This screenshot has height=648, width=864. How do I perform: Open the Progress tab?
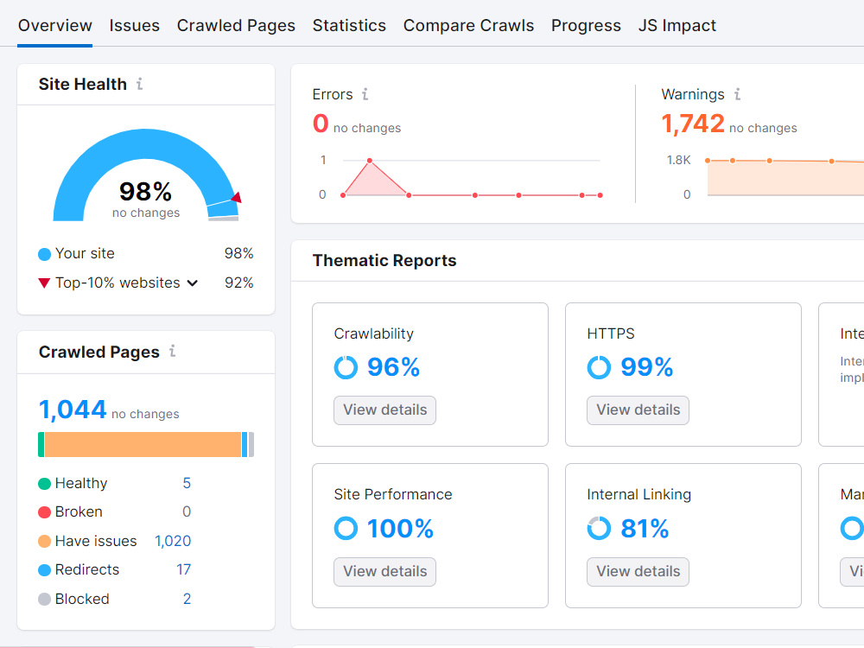pos(586,25)
